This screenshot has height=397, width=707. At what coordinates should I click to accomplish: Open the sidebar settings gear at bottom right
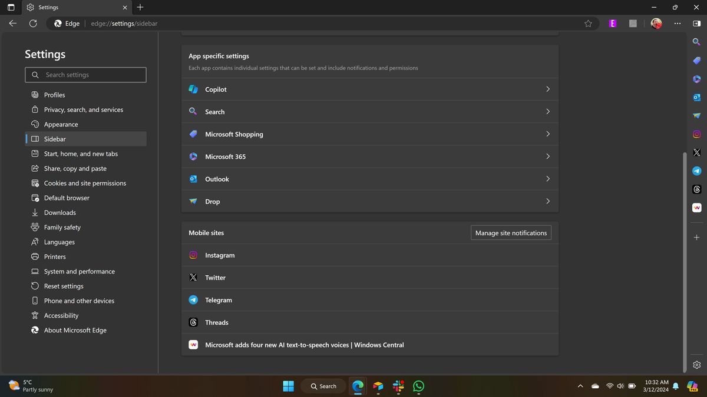696,365
